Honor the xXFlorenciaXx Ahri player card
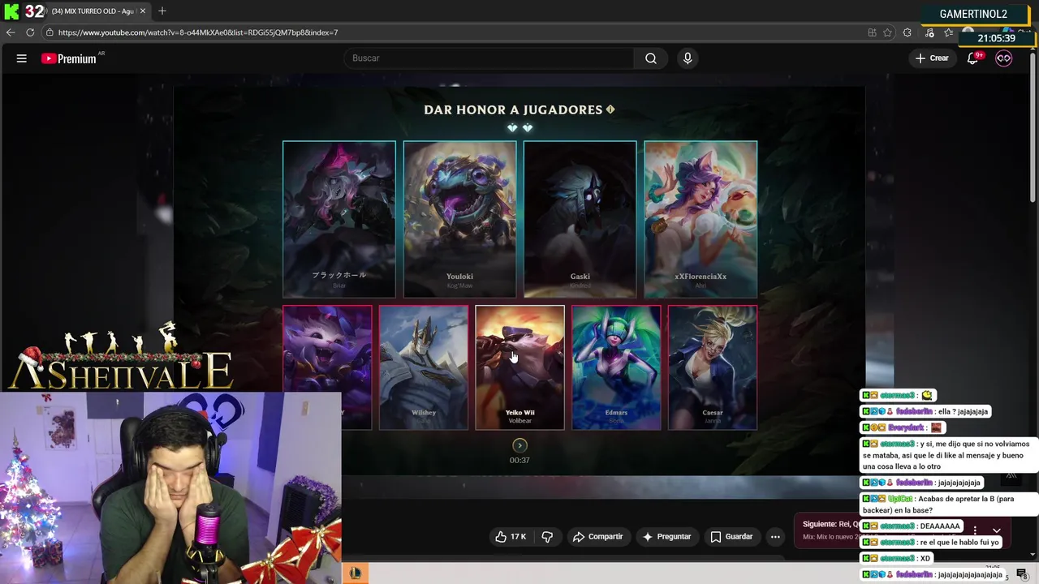 coord(701,219)
